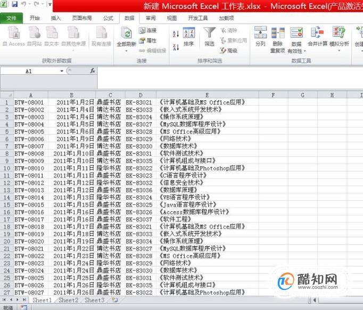Open What-If Analysis (模拟分析) menu
Viewport: 363px width, 310px height.
tap(339, 39)
